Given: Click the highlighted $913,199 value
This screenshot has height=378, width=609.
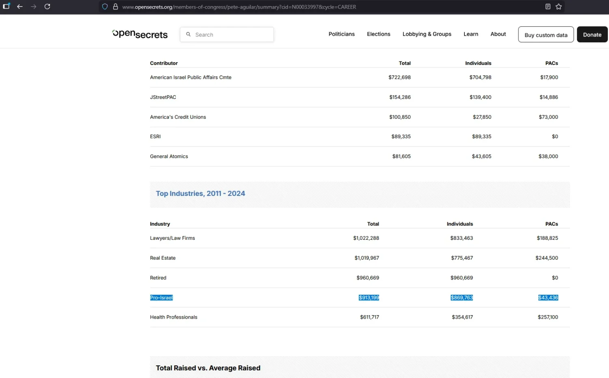Looking at the screenshot, I should coord(369,298).
